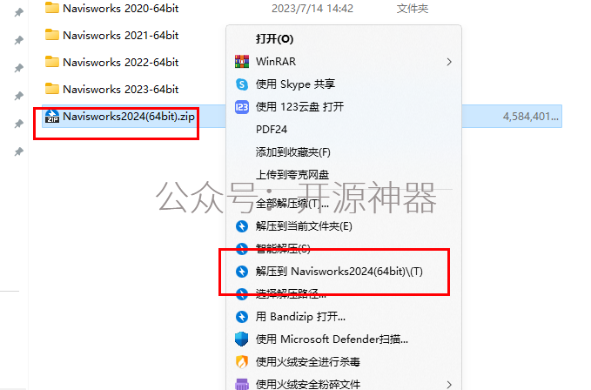Click the 123云盘 blue icon

coord(242,107)
